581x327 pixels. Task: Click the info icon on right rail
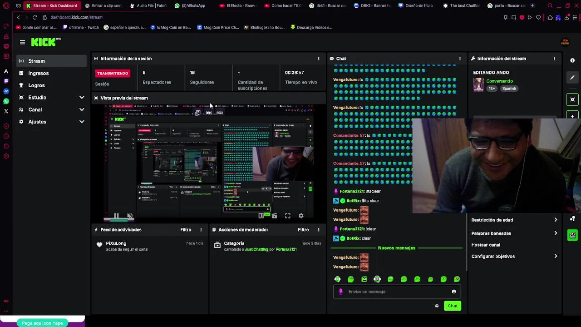[x=572, y=60]
